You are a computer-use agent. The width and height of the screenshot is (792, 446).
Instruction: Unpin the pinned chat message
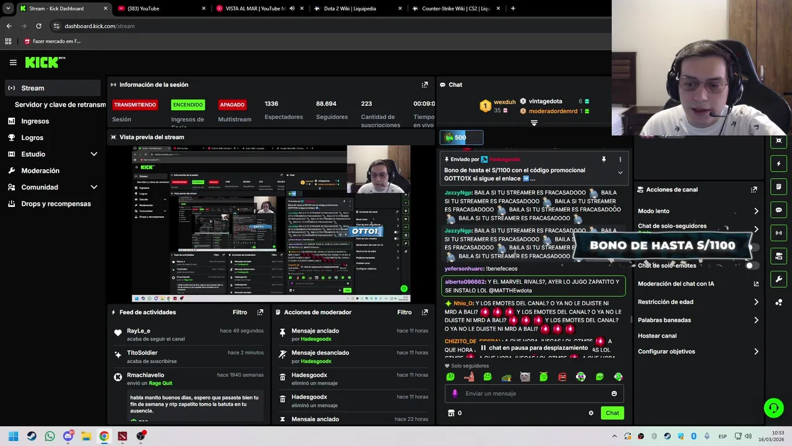(603, 160)
